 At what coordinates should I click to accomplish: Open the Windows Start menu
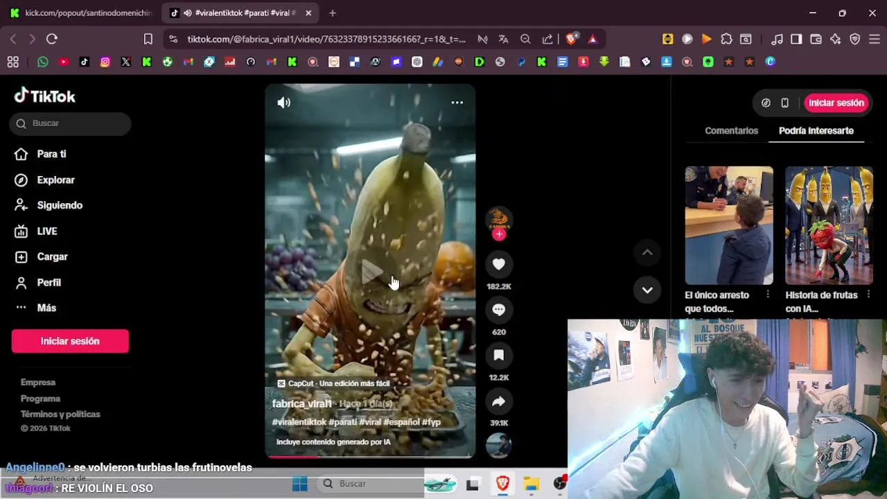pyautogui.click(x=300, y=484)
